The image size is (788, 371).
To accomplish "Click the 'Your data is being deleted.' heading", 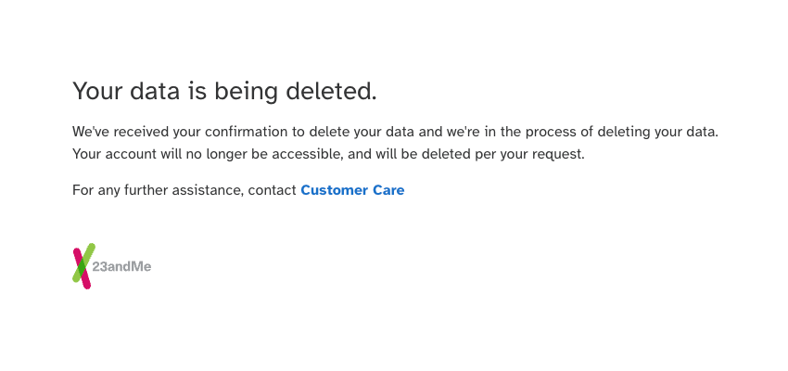I will point(224,92).
